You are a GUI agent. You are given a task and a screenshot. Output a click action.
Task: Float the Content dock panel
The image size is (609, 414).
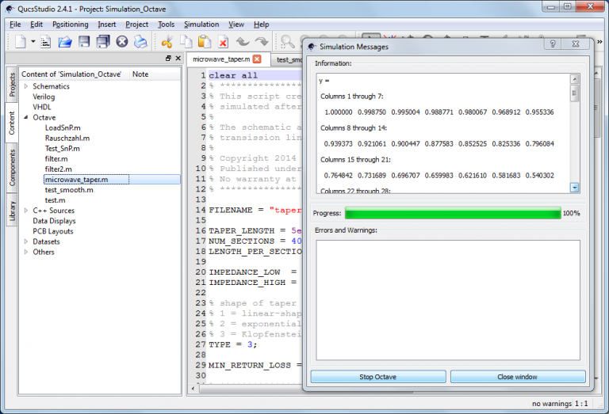click(168, 59)
